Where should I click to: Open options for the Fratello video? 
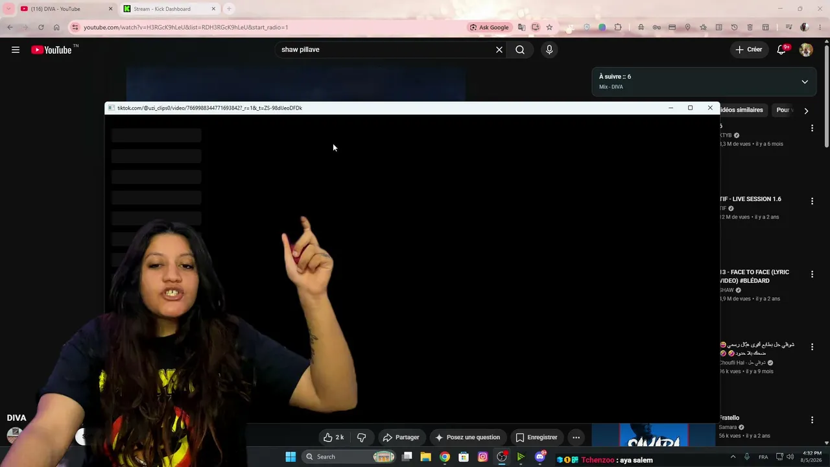coord(812,420)
